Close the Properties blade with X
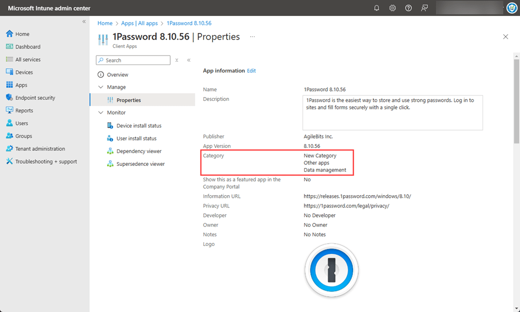 coord(506,37)
